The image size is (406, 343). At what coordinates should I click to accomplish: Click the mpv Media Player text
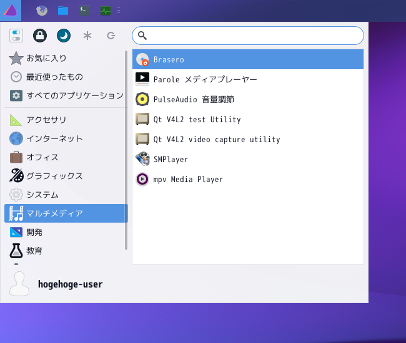pos(188,180)
